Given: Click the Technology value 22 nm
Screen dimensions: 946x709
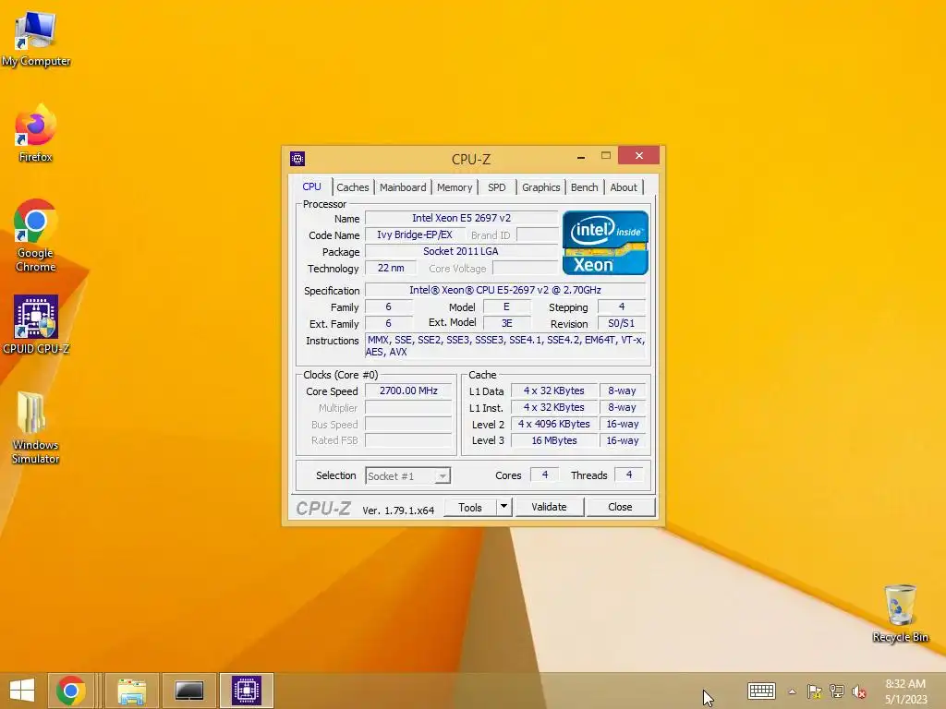Looking at the screenshot, I should pos(391,269).
